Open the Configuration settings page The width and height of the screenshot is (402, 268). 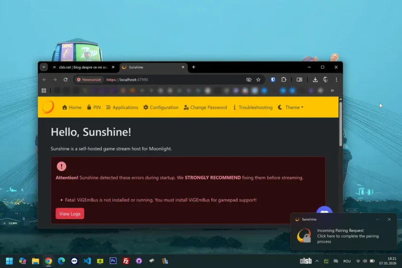click(x=161, y=107)
